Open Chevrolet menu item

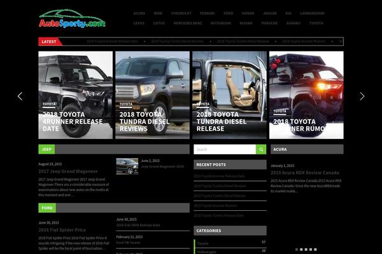click(181, 13)
